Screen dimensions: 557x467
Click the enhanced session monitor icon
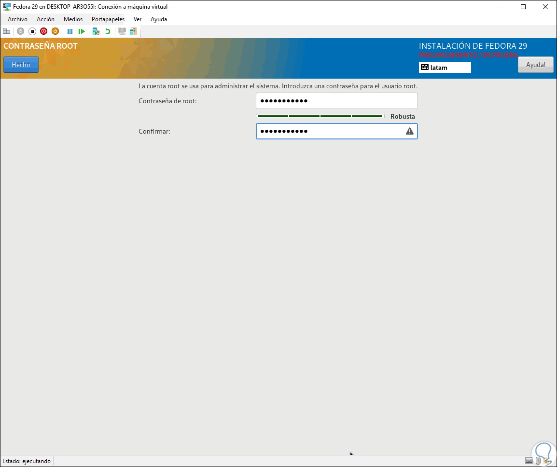(122, 31)
